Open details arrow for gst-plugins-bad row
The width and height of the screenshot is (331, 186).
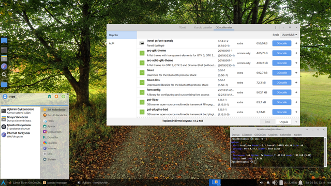click(296, 112)
